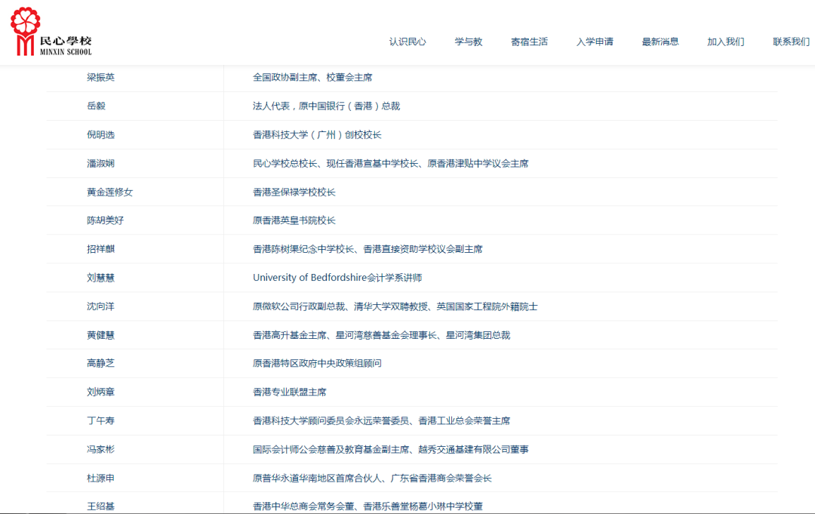815x514 pixels.
Task: Click the description starting 原微软公司行政副总裁
Action: tap(395, 306)
